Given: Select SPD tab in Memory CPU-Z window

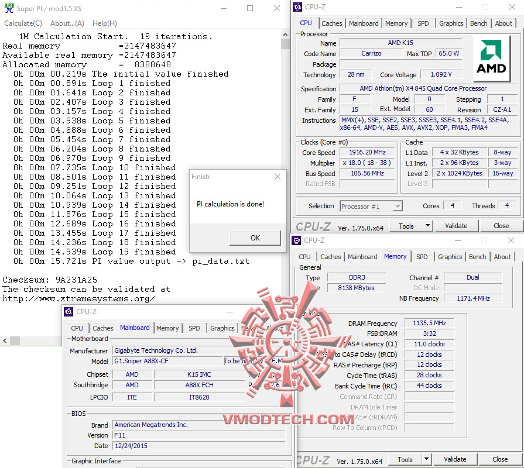Looking at the screenshot, I should click(422, 257).
